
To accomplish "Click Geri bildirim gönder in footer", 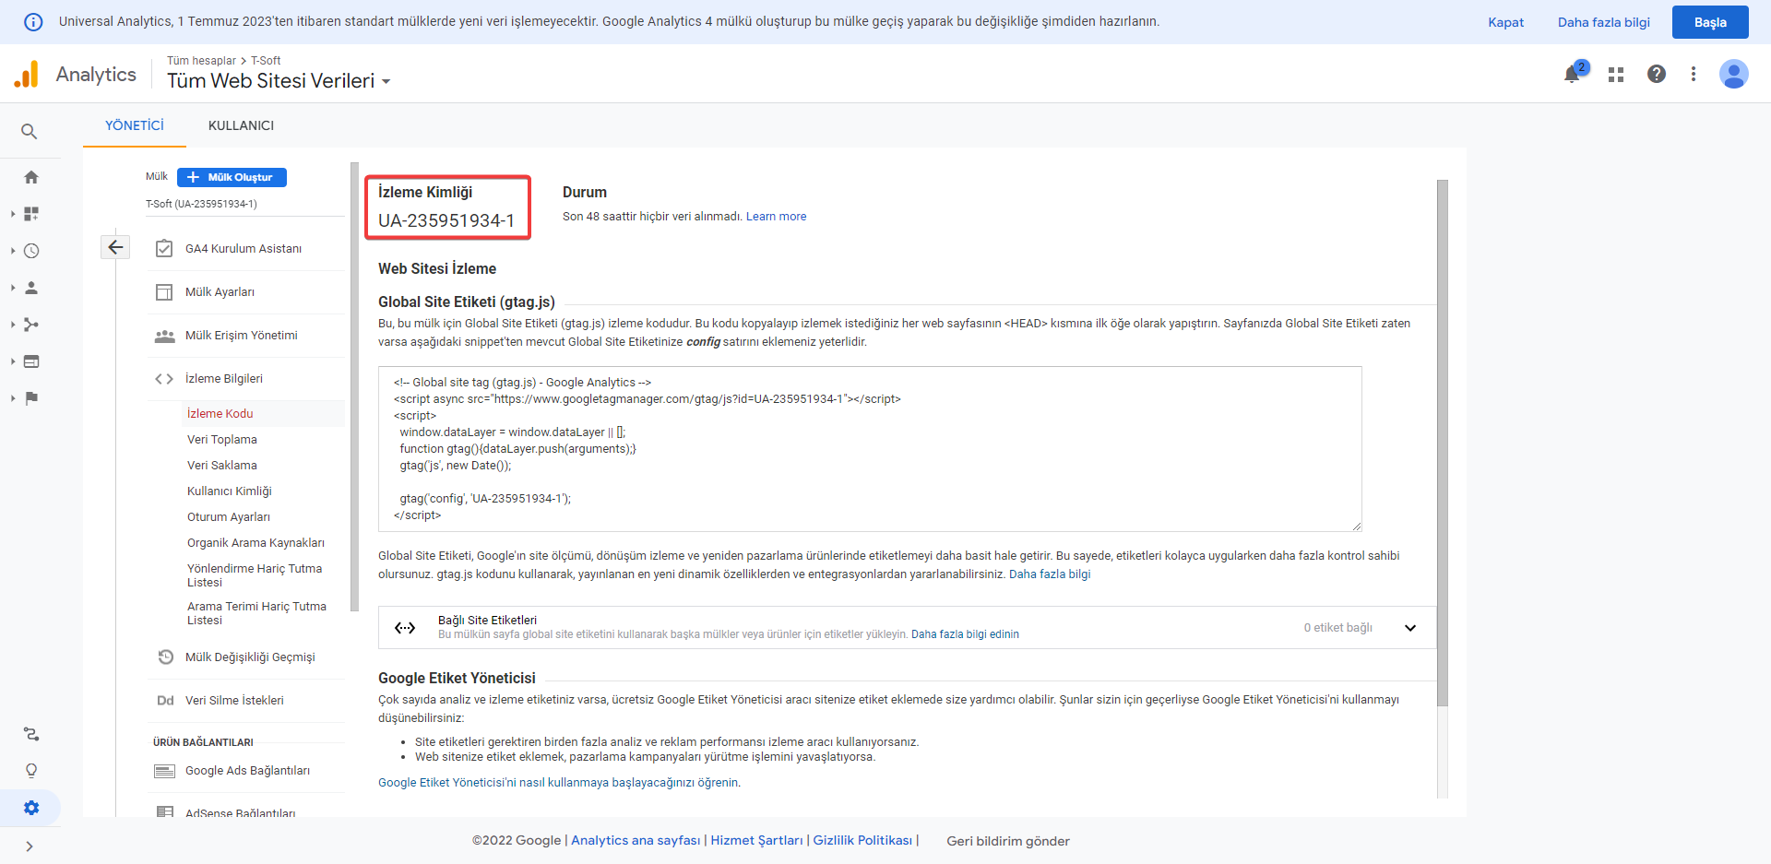I will pos(1008,841).
